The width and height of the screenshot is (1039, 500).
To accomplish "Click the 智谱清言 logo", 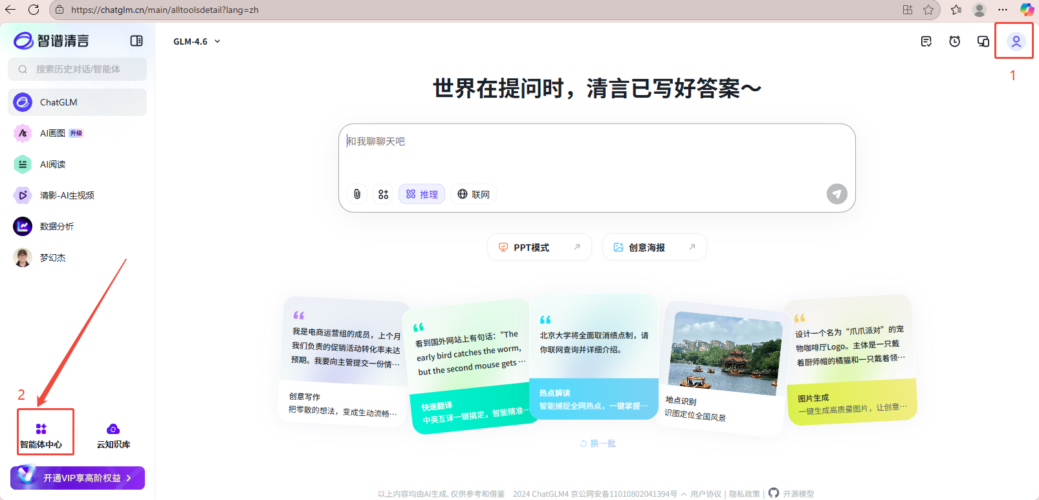I will tap(52, 41).
